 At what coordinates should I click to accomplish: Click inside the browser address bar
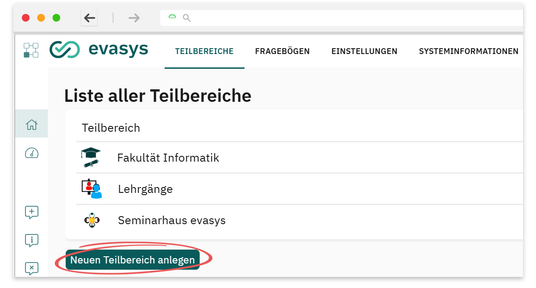tap(313, 18)
